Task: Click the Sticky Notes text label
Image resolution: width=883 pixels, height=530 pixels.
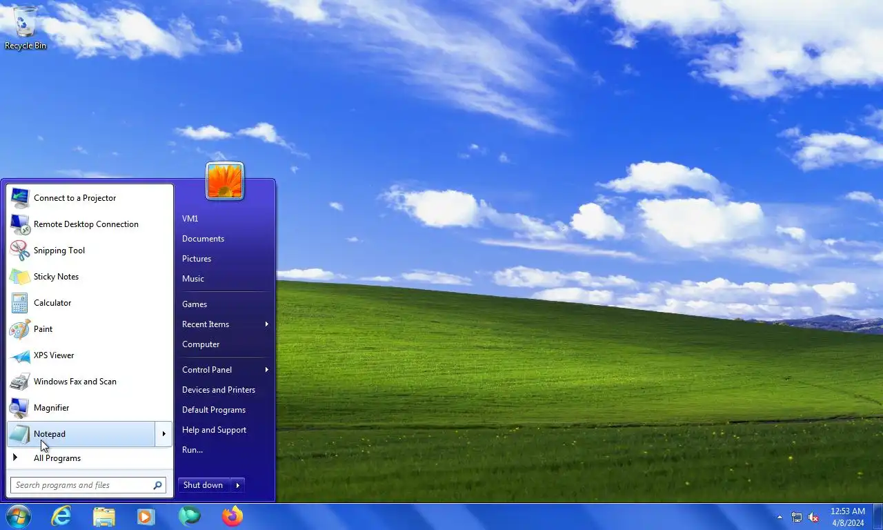Action: 56,277
